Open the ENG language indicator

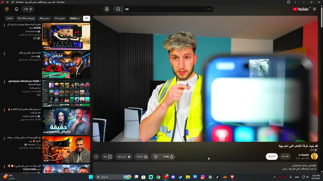(x=297, y=177)
